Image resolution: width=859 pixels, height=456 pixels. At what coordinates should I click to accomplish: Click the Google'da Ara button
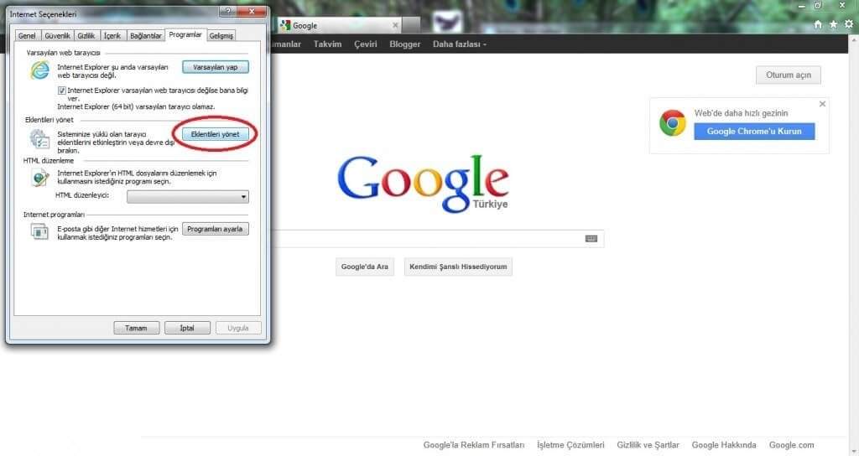click(365, 267)
